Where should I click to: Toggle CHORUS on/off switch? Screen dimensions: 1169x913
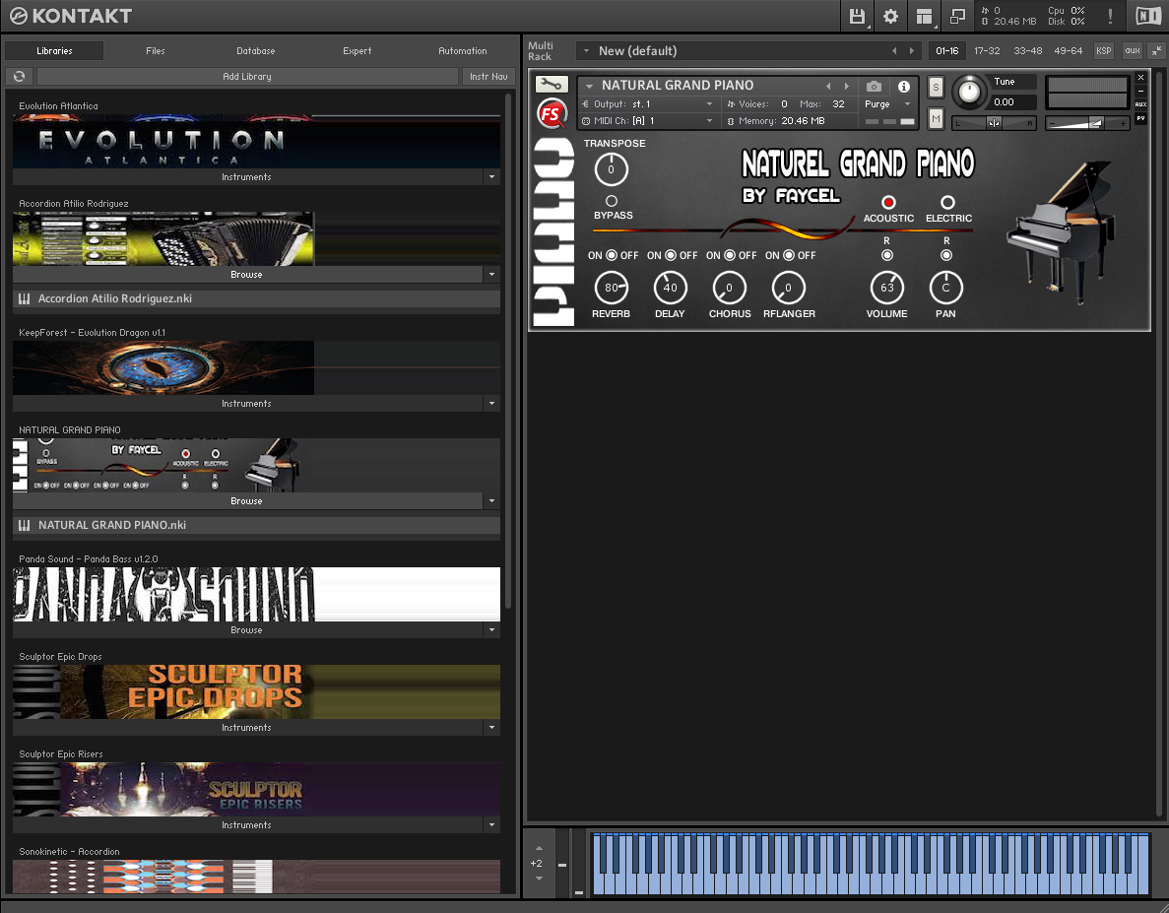tap(730, 255)
